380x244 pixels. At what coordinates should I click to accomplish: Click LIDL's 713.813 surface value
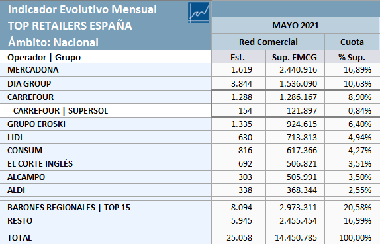pos(295,138)
